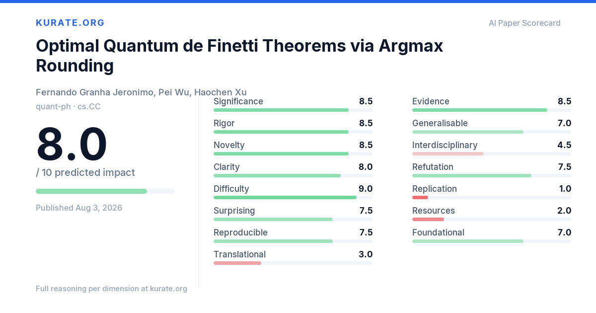Click the overall impact progress bar
This screenshot has width=596, height=313.
[x=105, y=191]
